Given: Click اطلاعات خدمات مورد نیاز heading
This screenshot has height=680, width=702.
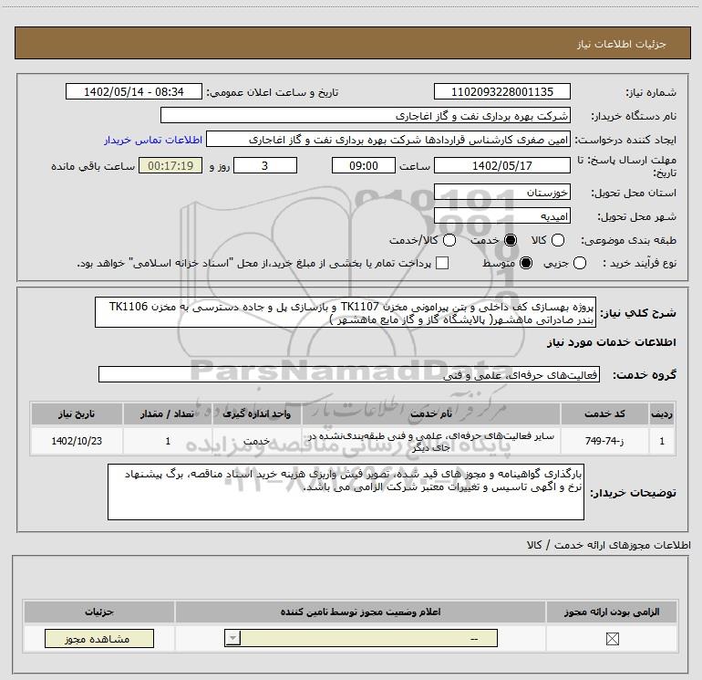Looking at the screenshot, I should click(611, 342).
